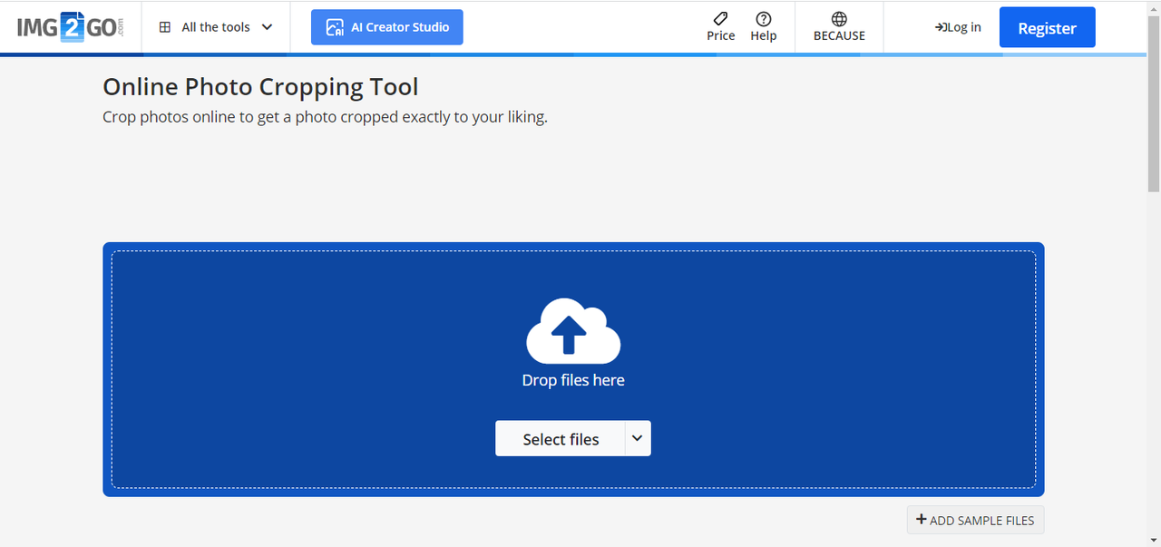Click the Drop files here text
The image size is (1161, 547).
(x=573, y=380)
